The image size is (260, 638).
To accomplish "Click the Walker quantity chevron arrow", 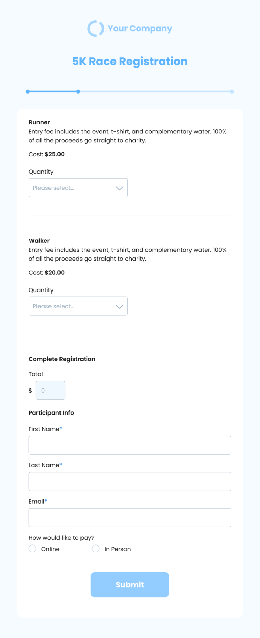I will (119, 306).
